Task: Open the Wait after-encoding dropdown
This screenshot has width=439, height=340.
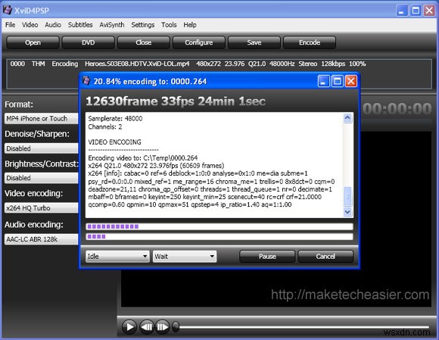Action: point(185,256)
